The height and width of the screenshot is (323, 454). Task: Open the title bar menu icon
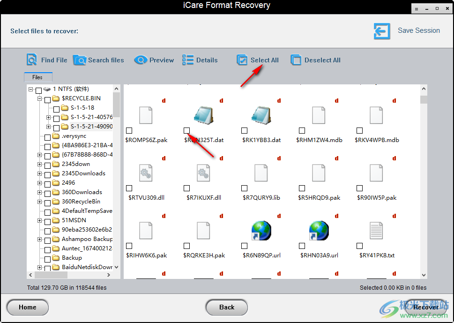point(417,9)
